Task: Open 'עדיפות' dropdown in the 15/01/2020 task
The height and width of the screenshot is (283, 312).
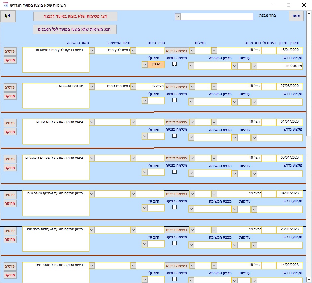Action: [x=235, y=66]
